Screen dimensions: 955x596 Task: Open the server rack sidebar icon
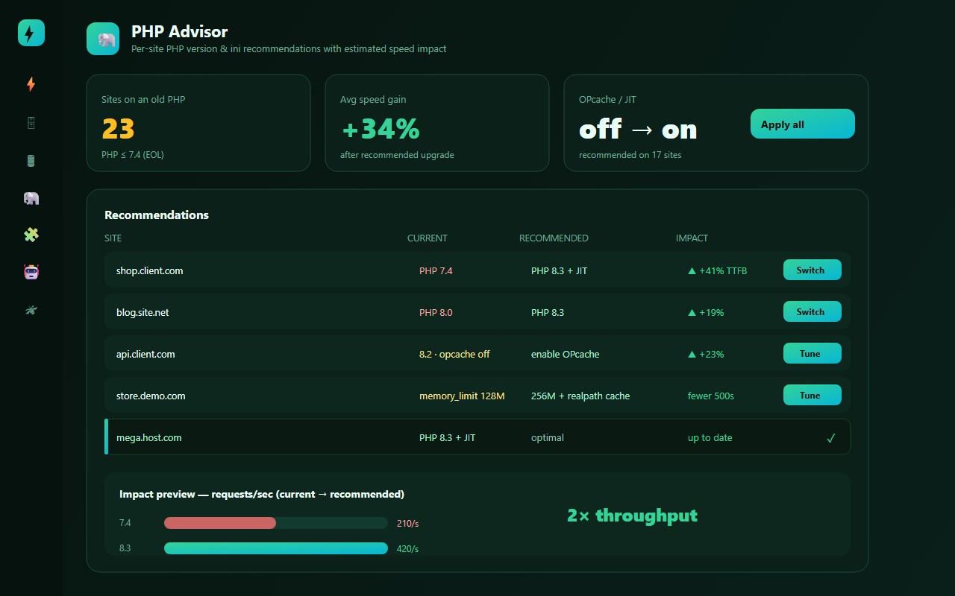coord(31,123)
